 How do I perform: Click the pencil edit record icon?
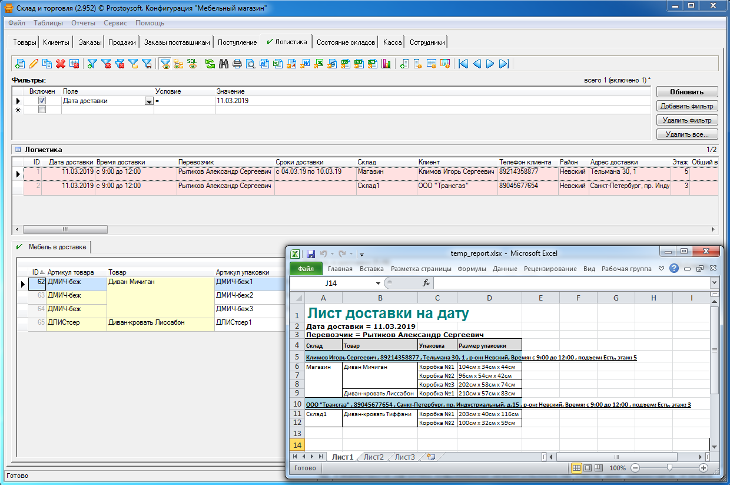[34, 64]
